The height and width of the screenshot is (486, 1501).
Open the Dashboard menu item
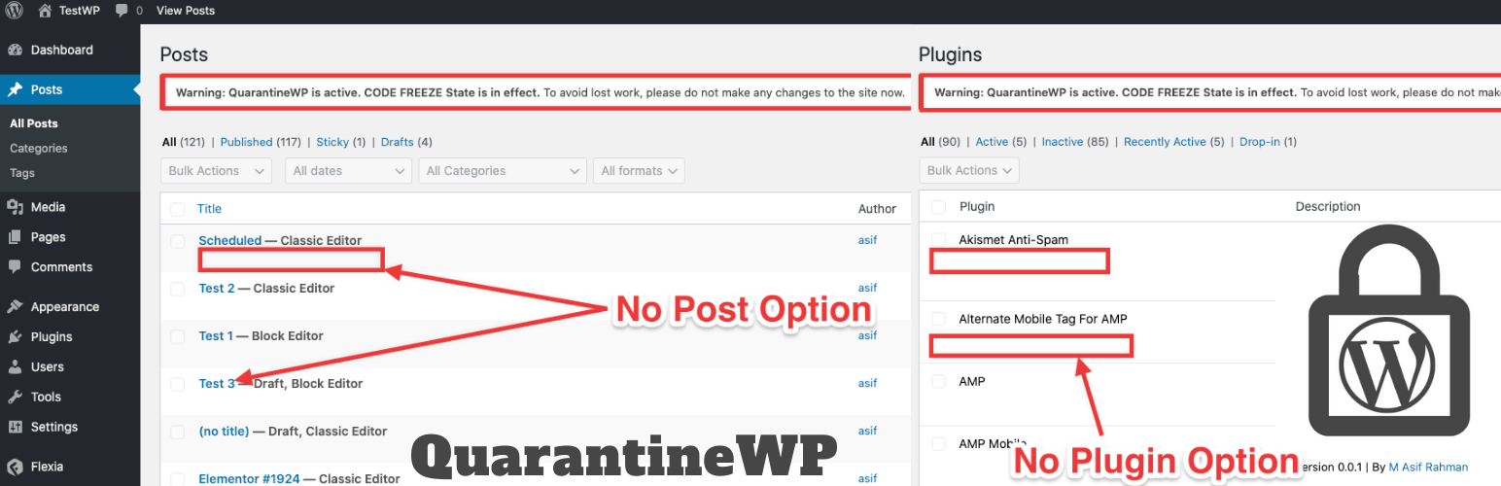point(62,50)
